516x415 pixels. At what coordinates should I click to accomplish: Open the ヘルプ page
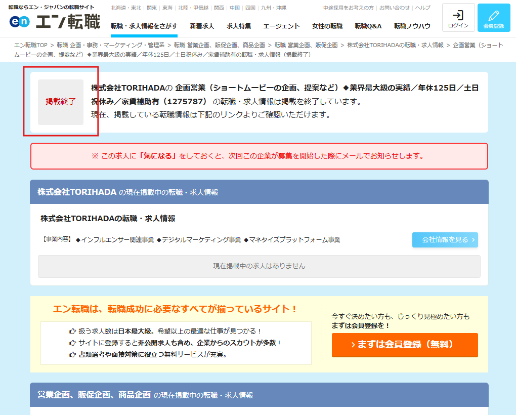423,7
